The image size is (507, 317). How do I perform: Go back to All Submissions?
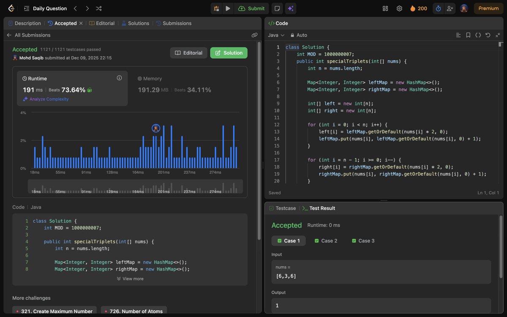28,35
